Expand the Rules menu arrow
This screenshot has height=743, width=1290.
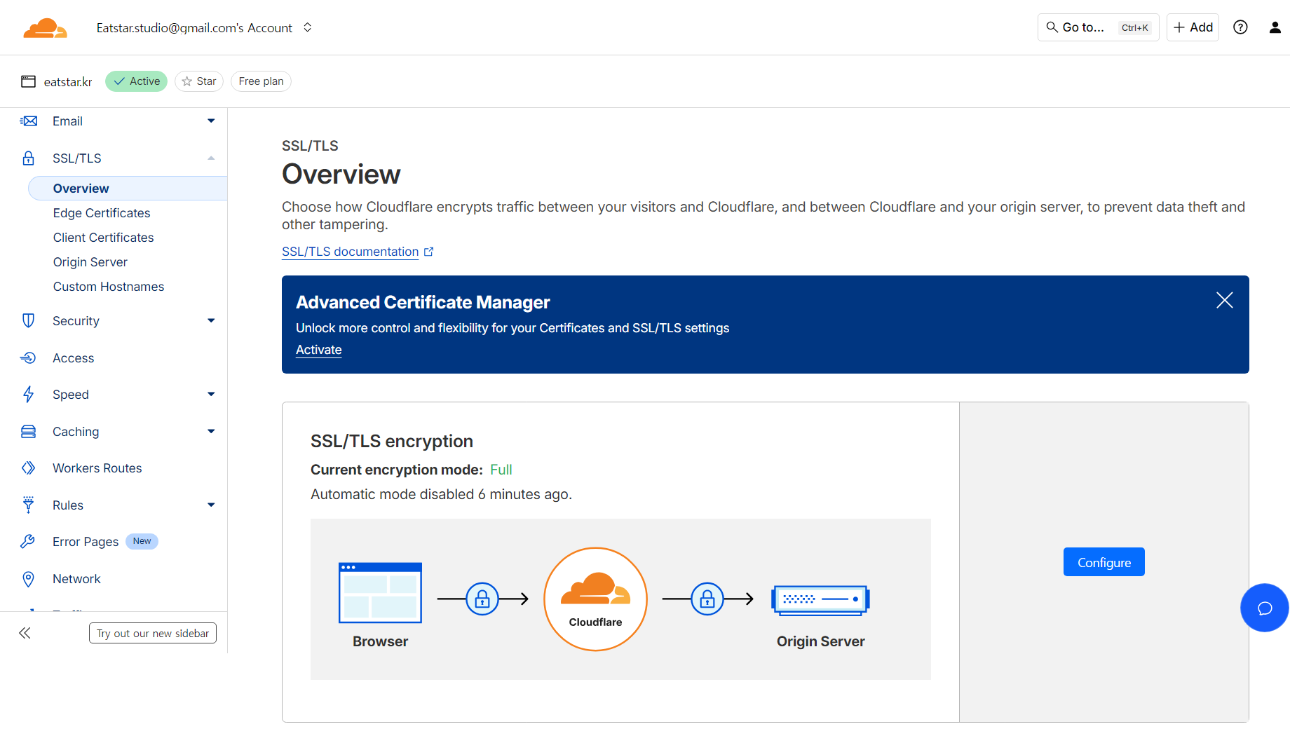tap(211, 505)
